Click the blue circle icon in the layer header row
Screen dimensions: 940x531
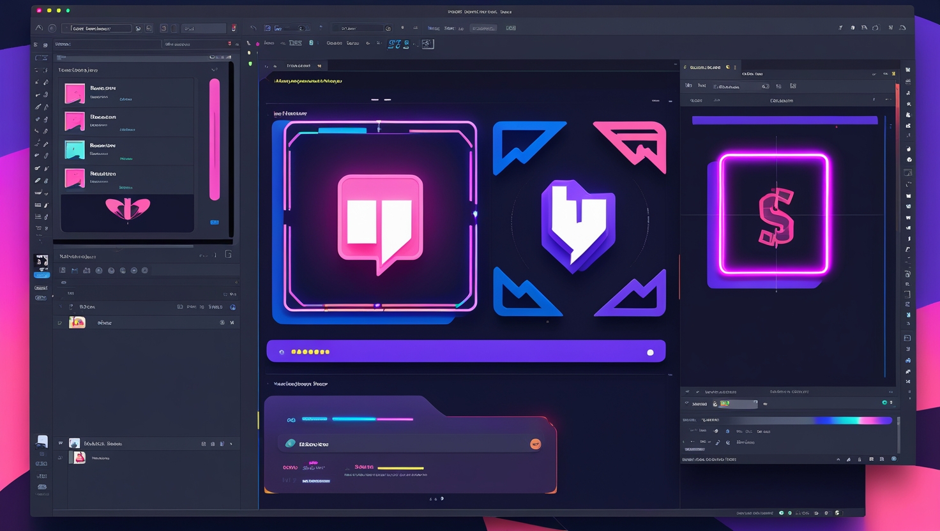click(233, 307)
